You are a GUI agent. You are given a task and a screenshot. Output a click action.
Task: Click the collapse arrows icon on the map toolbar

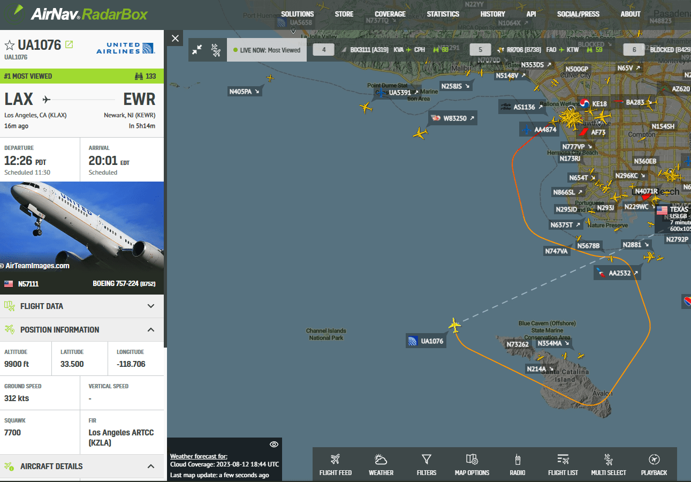tap(198, 50)
